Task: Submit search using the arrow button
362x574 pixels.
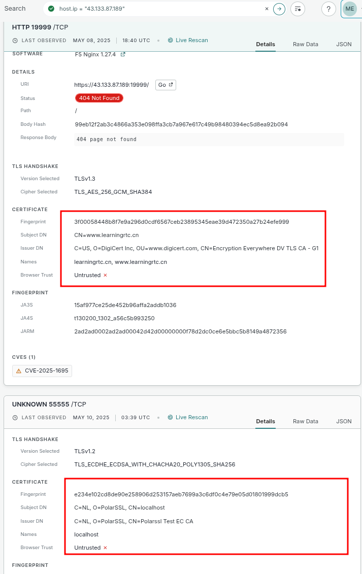Action: click(279, 9)
